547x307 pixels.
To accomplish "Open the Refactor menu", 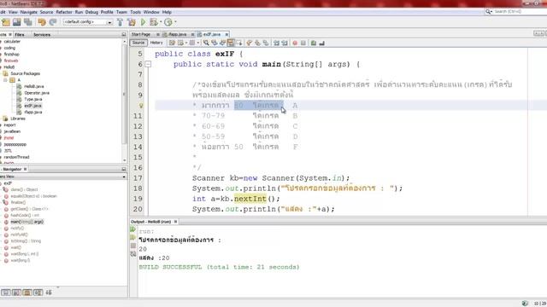I will 64,12.
